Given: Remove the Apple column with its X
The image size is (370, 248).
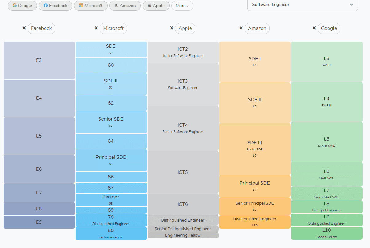Looking at the screenshot, I should coord(171,27).
